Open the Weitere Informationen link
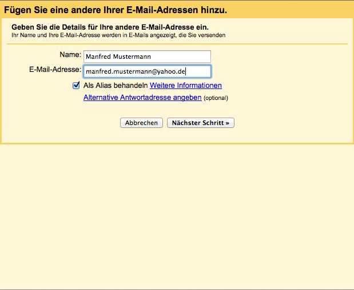This screenshot has height=290, width=354. (186, 86)
